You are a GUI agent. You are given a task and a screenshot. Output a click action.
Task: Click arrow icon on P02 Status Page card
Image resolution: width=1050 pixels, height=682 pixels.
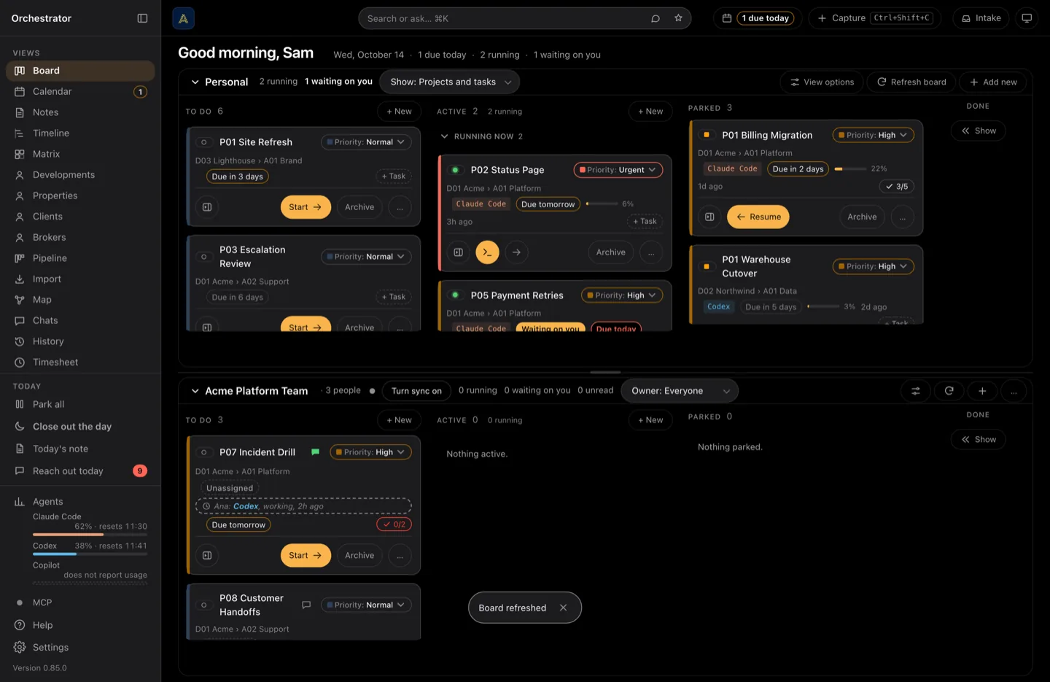(x=516, y=252)
